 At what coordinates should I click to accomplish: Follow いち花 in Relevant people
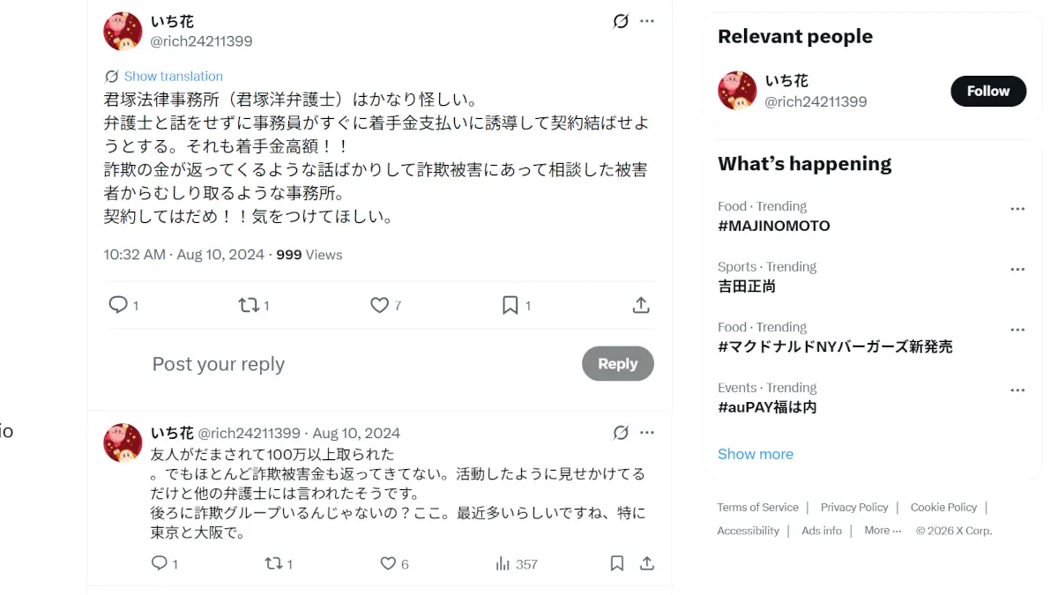click(x=987, y=91)
